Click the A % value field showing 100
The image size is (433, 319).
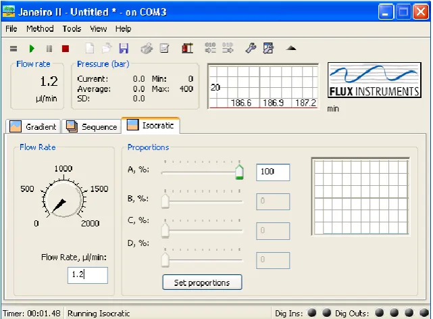click(273, 172)
